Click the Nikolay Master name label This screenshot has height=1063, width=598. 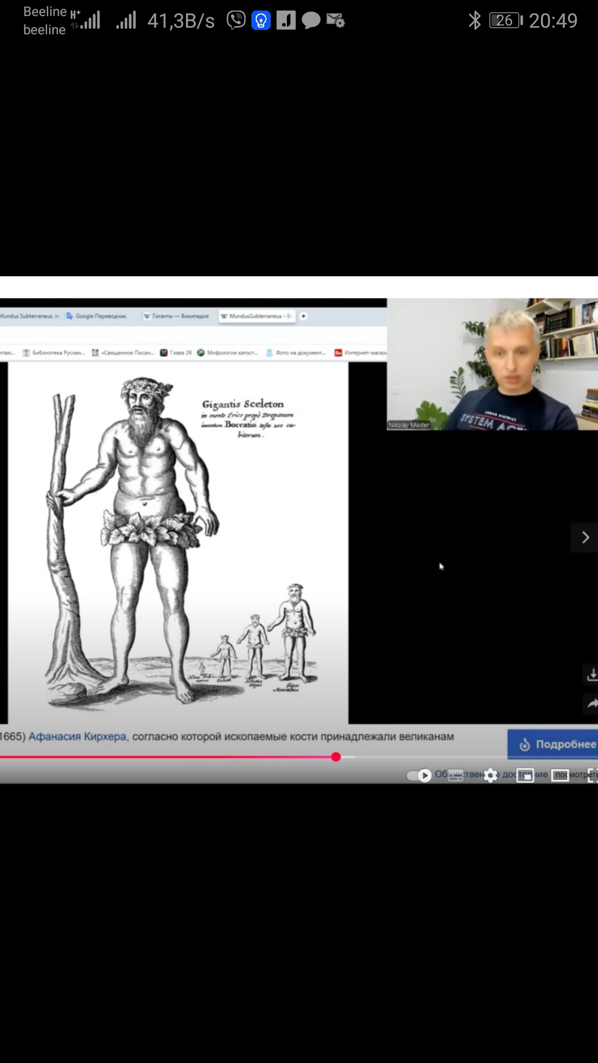point(409,425)
